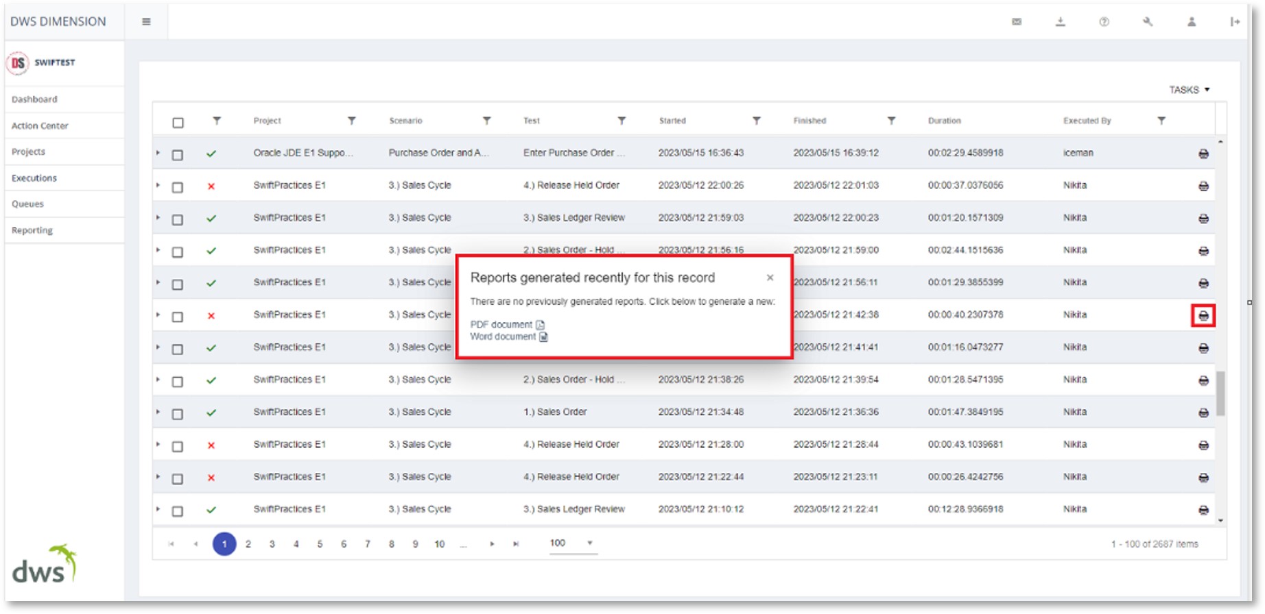
Task: Open the page size 100 dropdown
Action: click(x=572, y=543)
